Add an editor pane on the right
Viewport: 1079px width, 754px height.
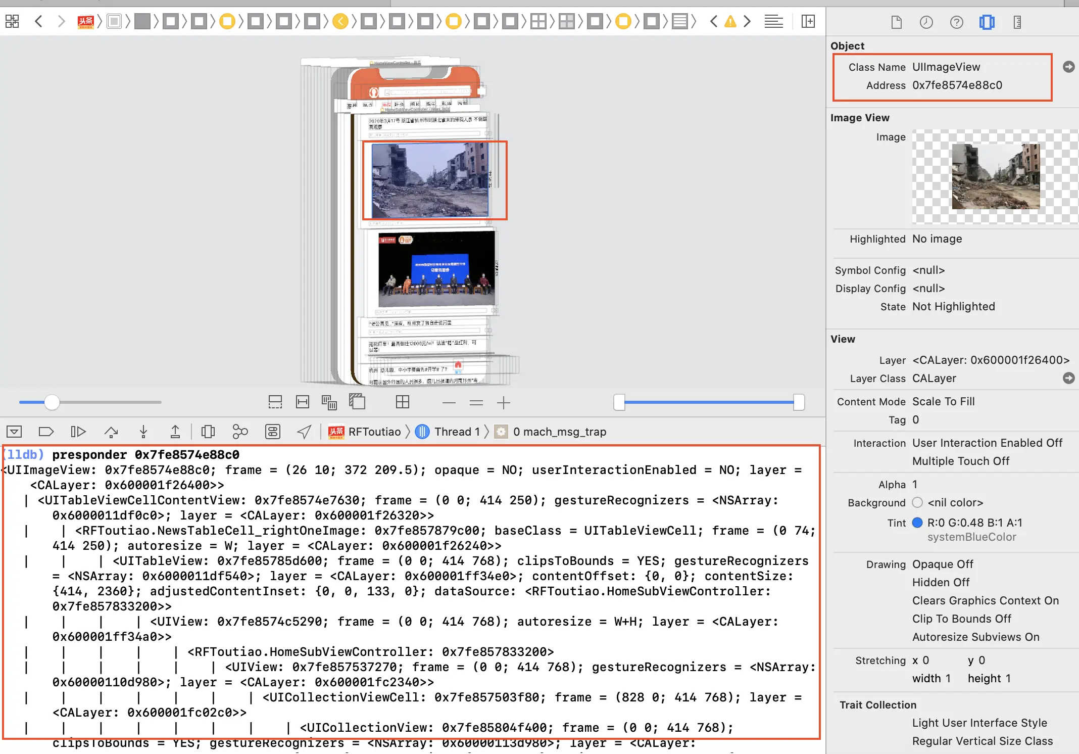point(808,21)
